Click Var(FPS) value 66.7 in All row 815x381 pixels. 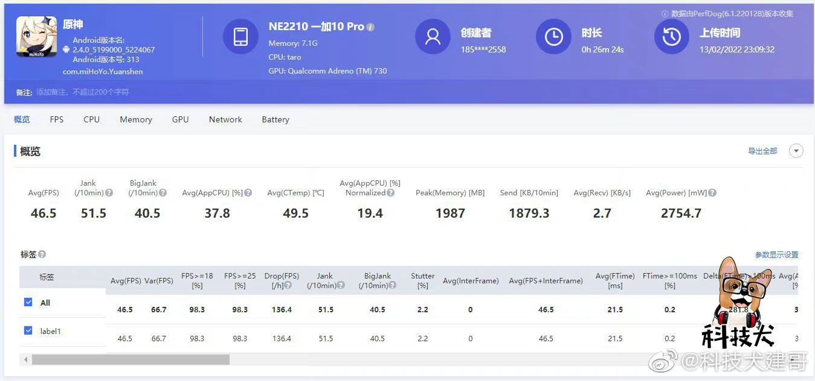click(x=159, y=310)
